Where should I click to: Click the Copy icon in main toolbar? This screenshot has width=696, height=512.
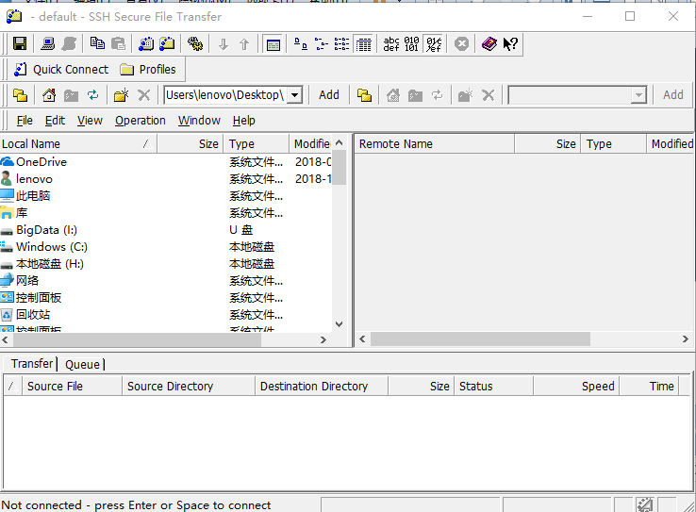pos(97,44)
